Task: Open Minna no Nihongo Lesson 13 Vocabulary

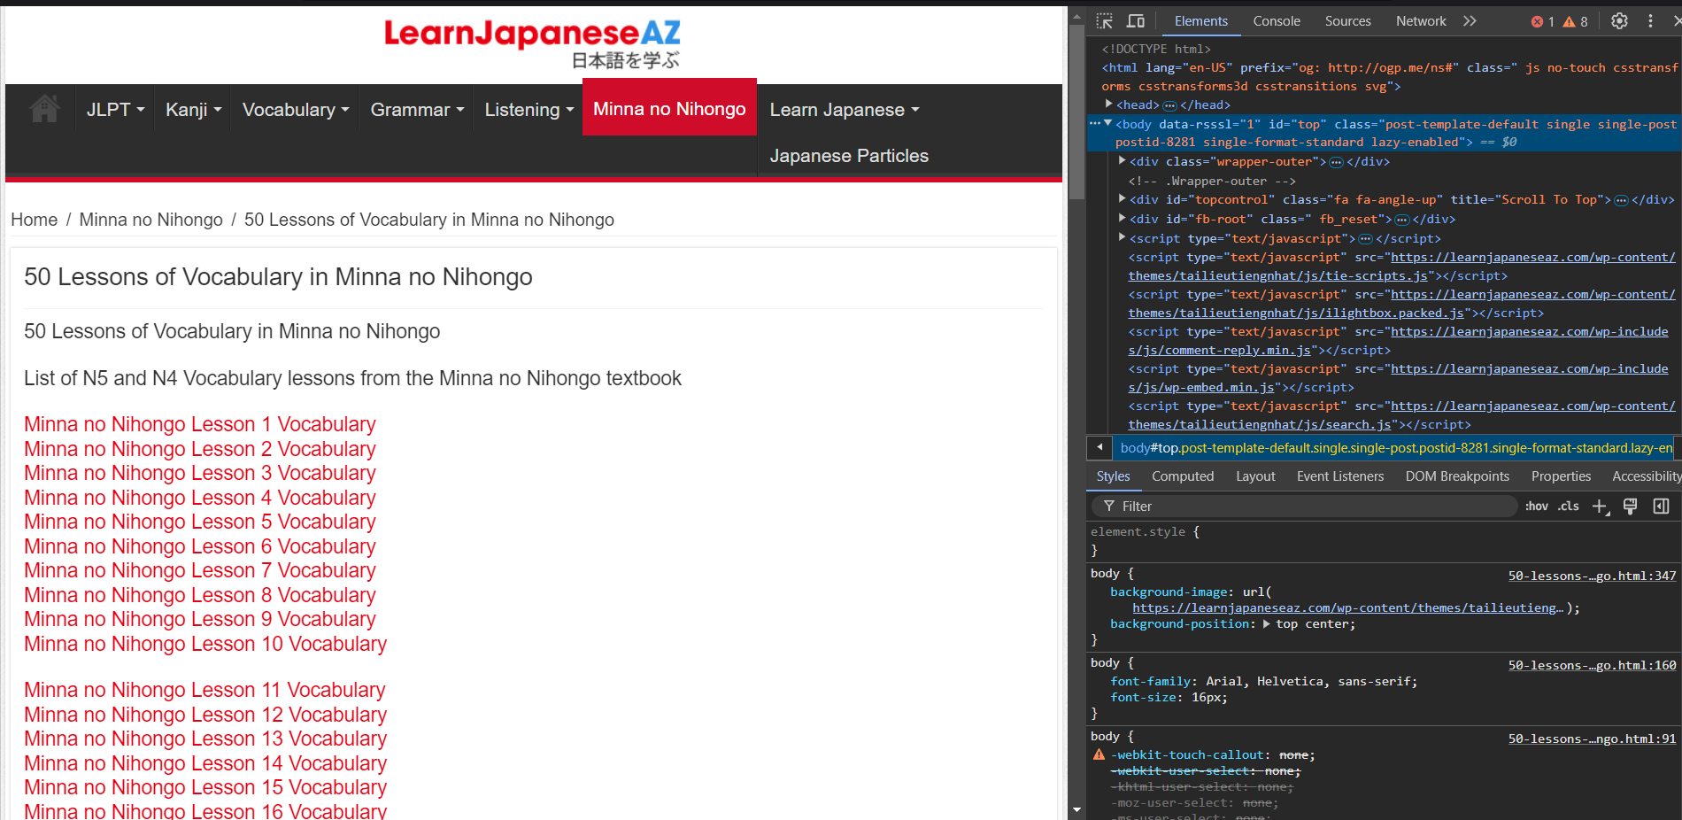Action: tap(205, 739)
